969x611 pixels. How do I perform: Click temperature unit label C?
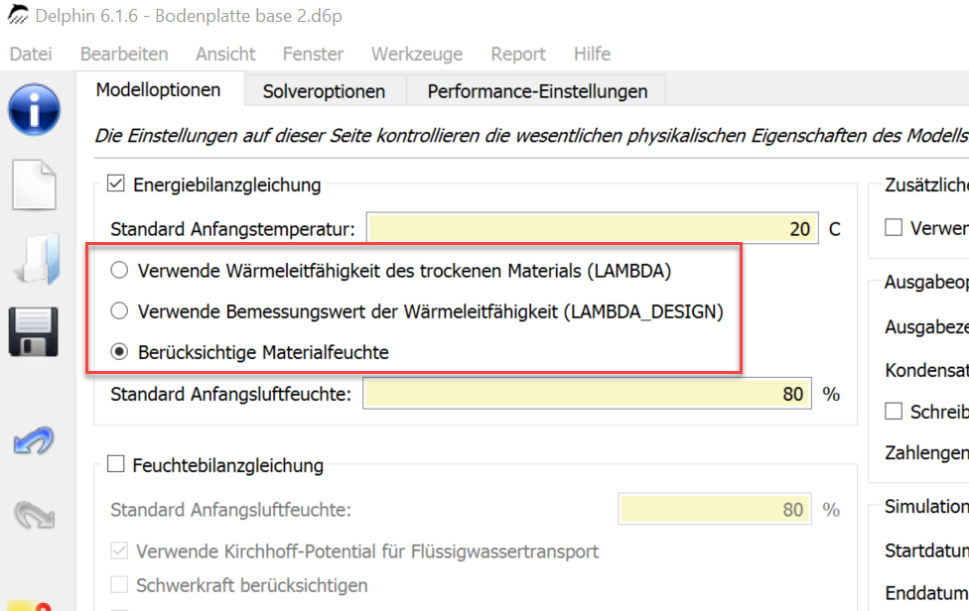834,229
